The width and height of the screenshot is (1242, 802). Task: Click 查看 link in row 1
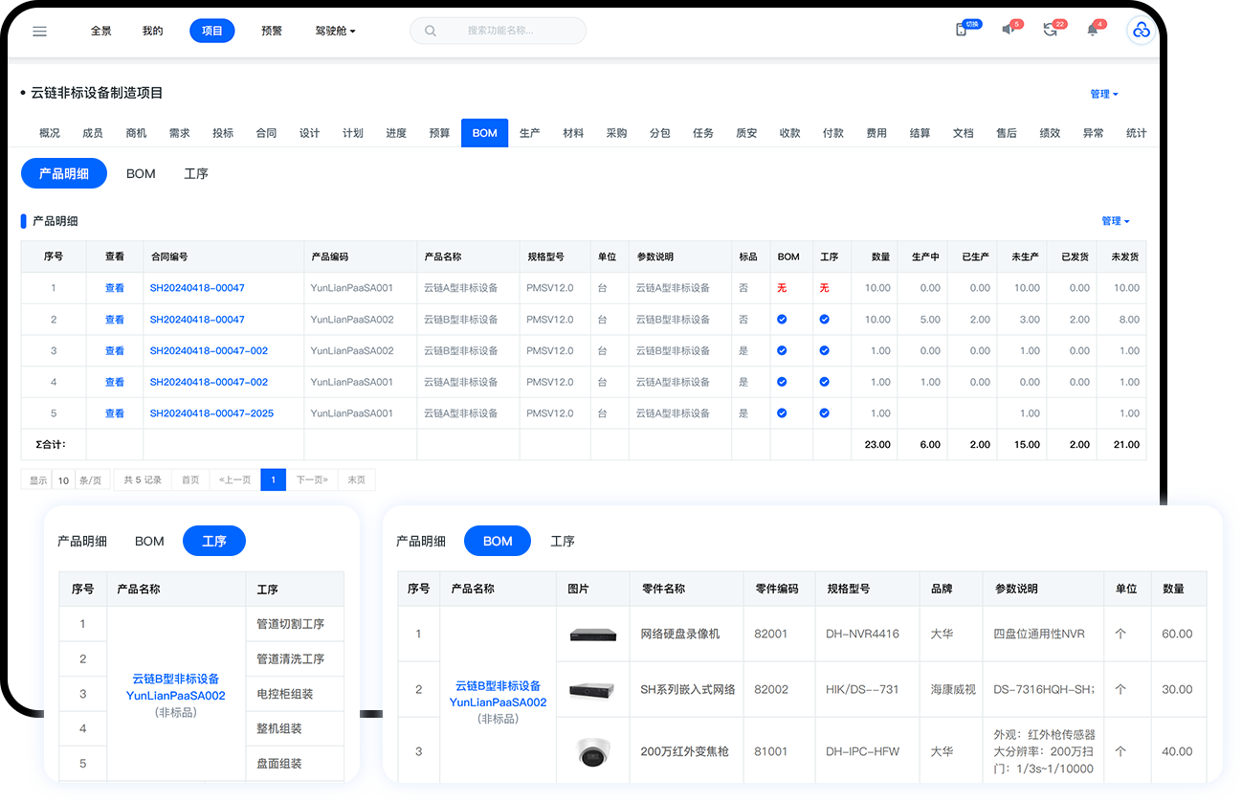pyautogui.click(x=115, y=288)
